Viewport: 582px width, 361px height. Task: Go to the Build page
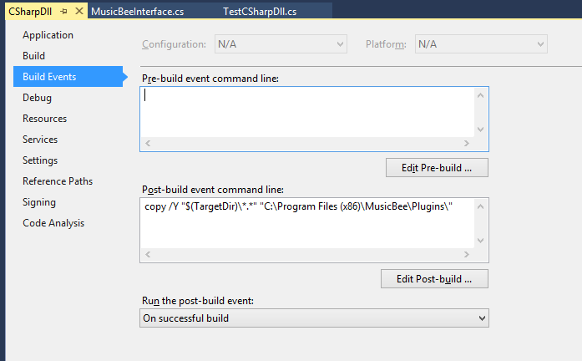click(34, 56)
